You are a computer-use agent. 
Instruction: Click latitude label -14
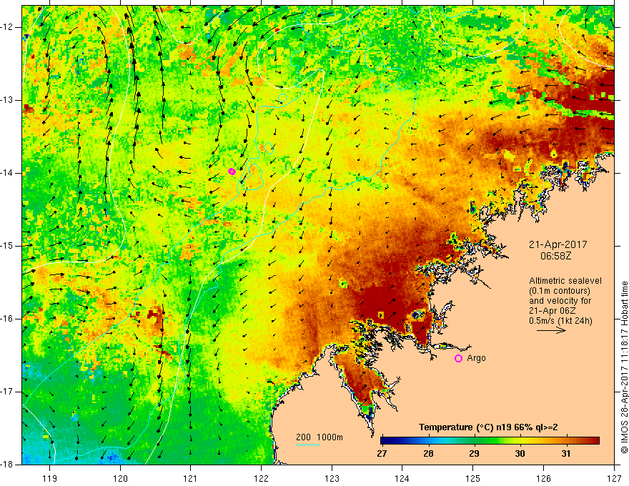[7, 173]
